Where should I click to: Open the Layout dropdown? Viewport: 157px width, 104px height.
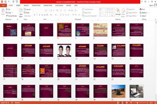click(27, 9)
